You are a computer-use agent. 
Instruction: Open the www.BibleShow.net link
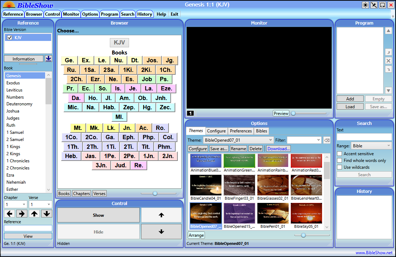374,253
